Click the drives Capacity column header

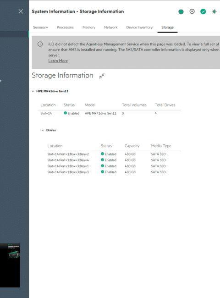tap(132, 146)
